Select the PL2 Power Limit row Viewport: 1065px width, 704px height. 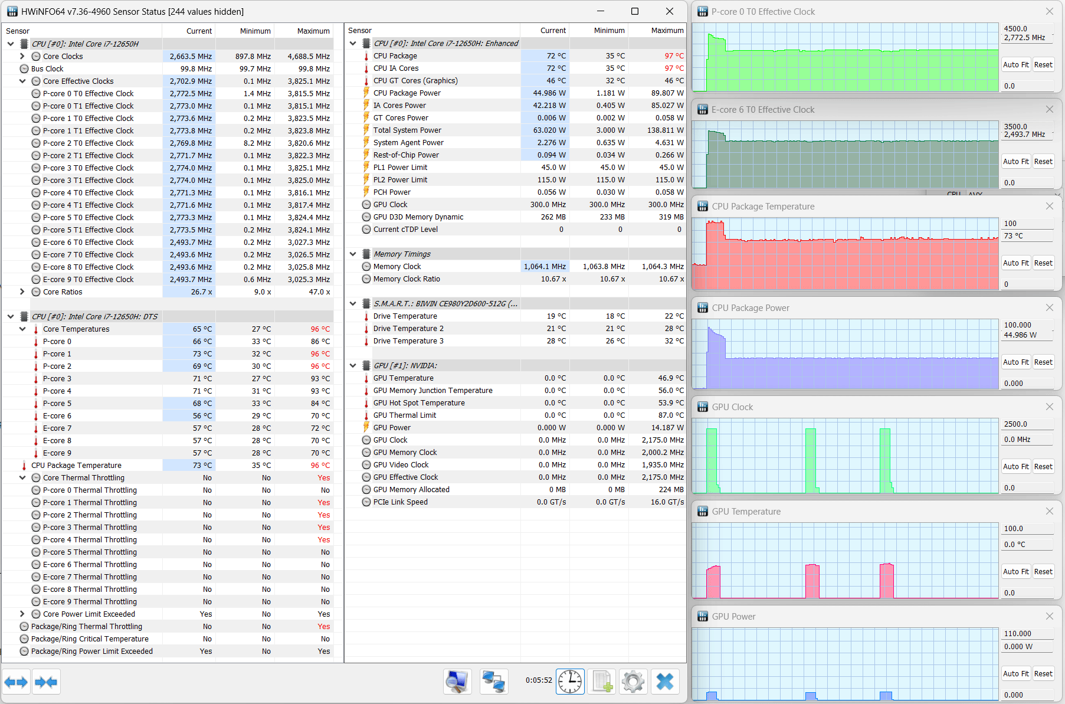516,180
